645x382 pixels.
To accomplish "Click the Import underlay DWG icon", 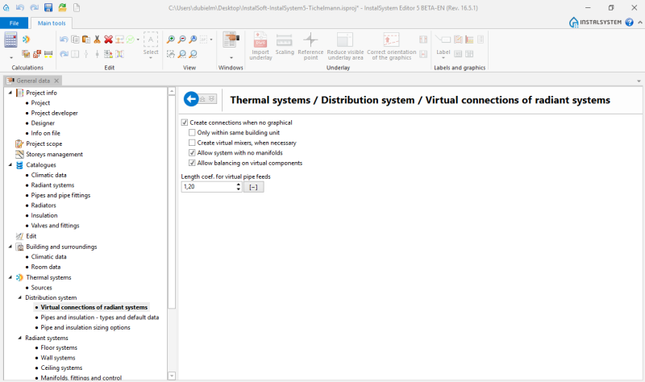I will point(260,40).
